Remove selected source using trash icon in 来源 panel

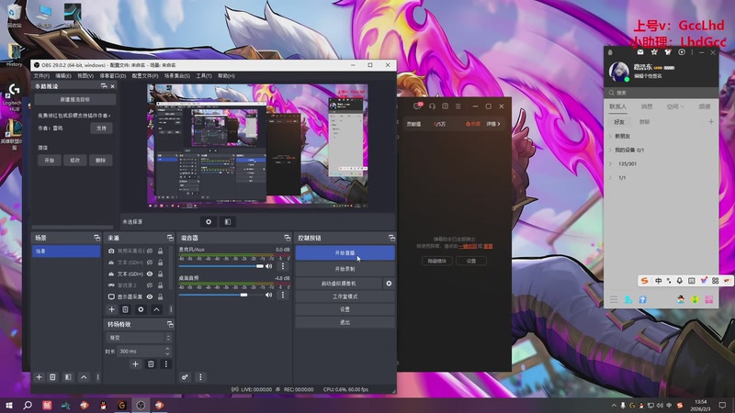(x=125, y=309)
